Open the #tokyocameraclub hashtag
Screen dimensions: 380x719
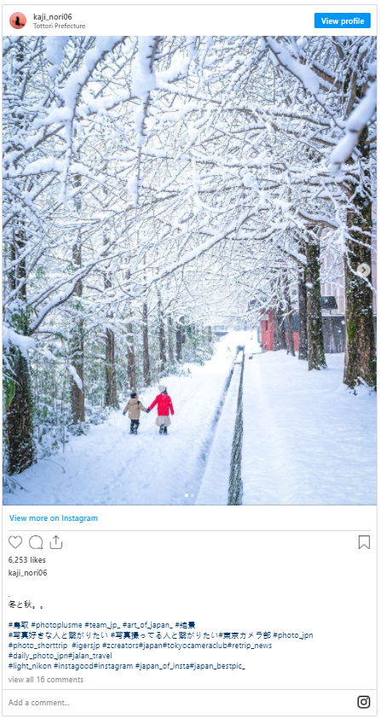tap(195, 646)
